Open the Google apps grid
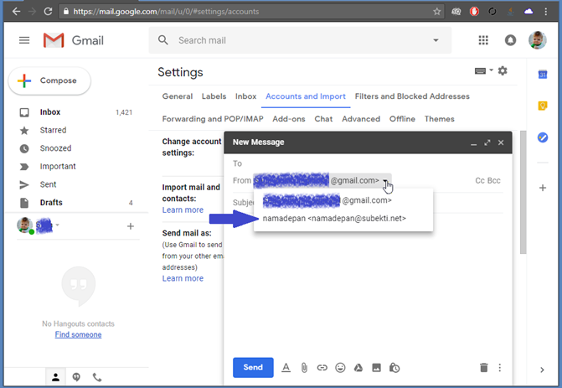This screenshot has width=562, height=388. [x=483, y=40]
